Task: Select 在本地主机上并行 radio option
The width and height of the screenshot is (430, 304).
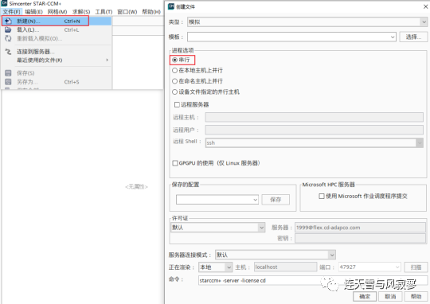Action: (x=174, y=71)
